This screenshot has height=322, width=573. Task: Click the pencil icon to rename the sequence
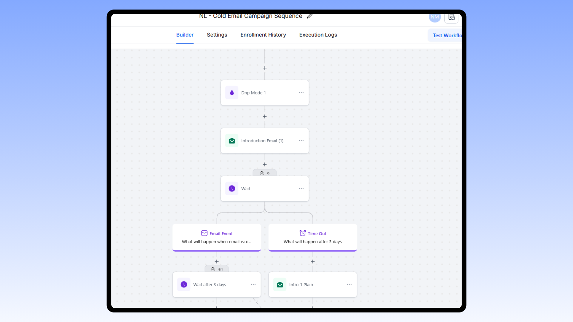(309, 16)
